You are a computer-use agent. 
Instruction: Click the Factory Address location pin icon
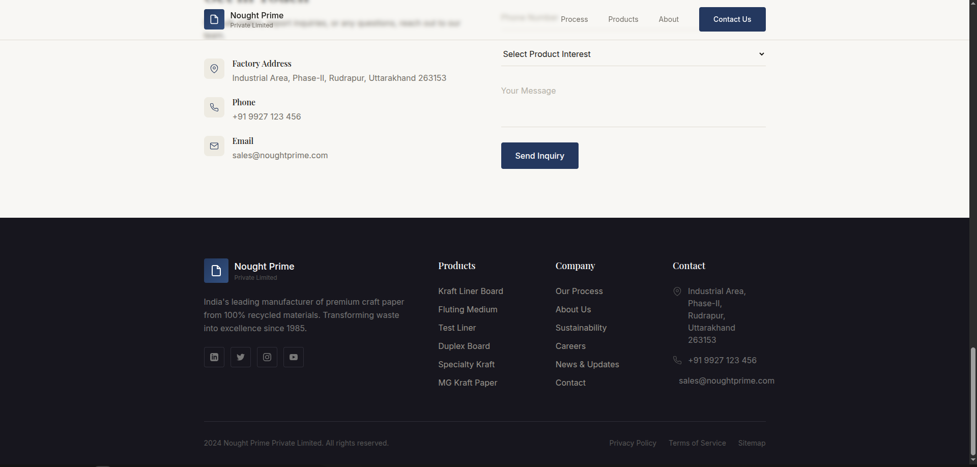tap(214, 69)
